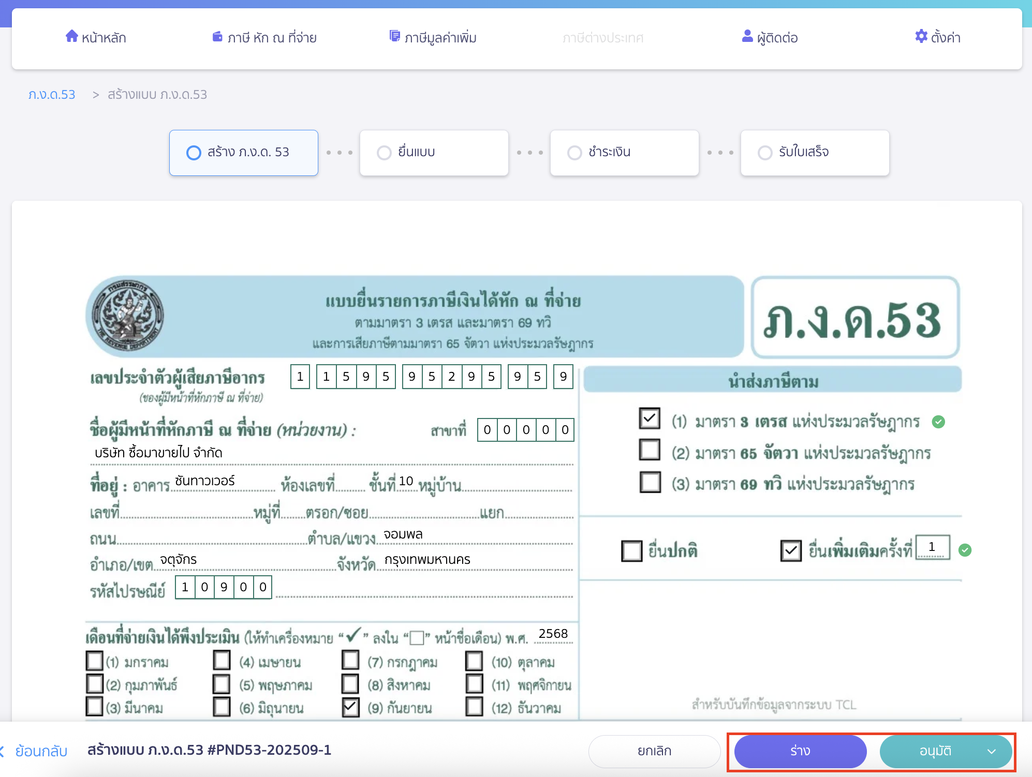Select the ยื่นแบบ step circle
The height and width of the screenshot is (777, 1032).
384,152
